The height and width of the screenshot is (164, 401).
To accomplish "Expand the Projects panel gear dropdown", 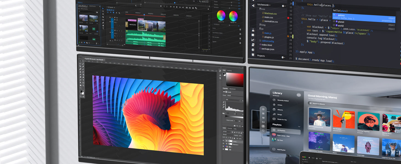I will 283,57.
